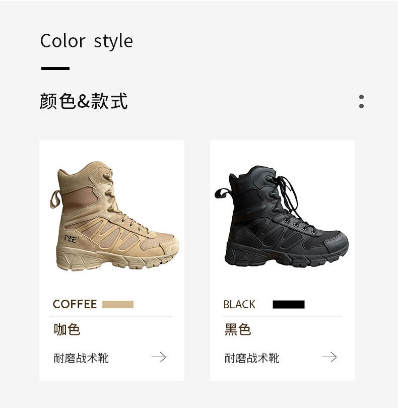
Task: Click the 咖色 color name
Action: click(67, 329)
